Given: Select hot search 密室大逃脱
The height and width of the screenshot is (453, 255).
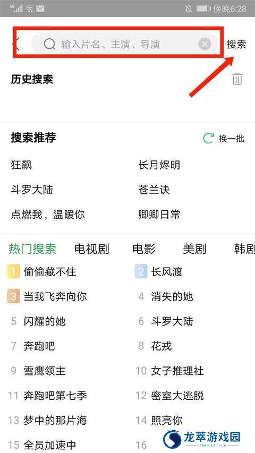Looking at the screenshot, I should (177, 396).
